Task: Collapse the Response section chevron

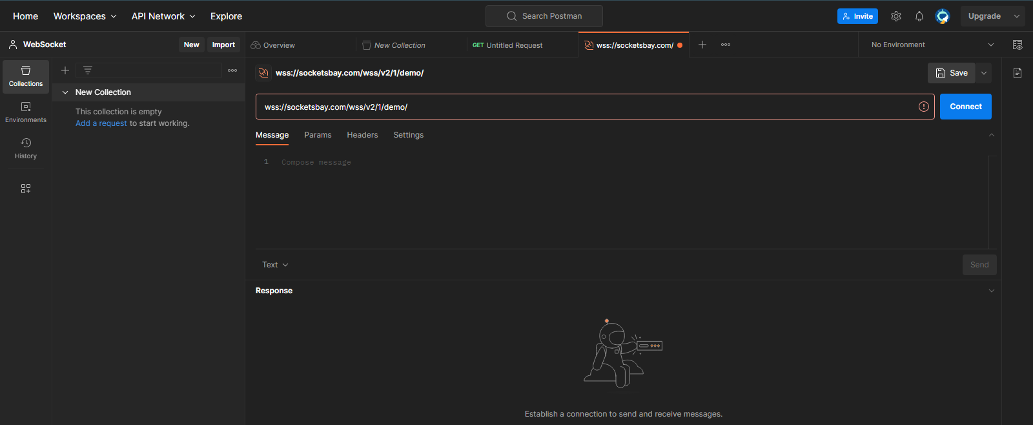Action: (992, 291)
